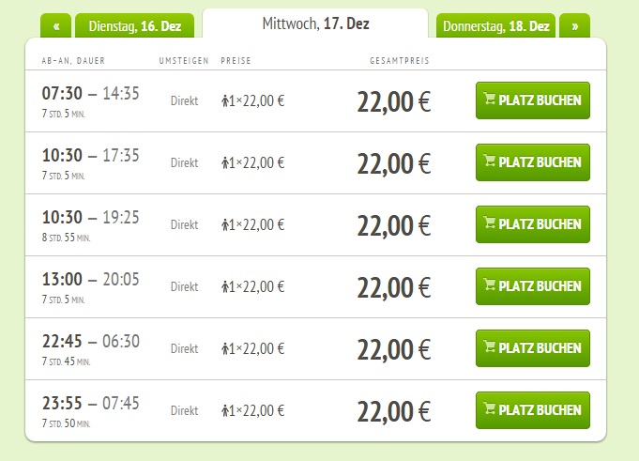Switch to Dienstag, 16. Dez tab

point(134,26)
